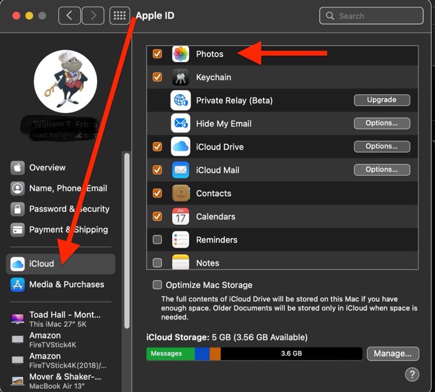Uncheck the Photos checkbox
The width and height of the screenshot is (435, 392).
click(x=157, y=53)
